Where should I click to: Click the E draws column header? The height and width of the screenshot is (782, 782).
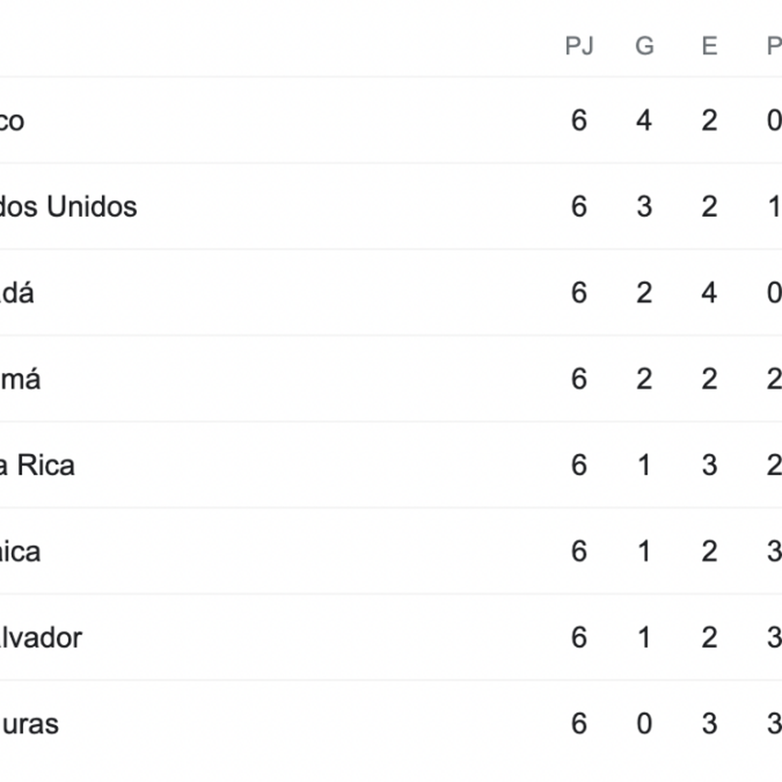[709, 46]
